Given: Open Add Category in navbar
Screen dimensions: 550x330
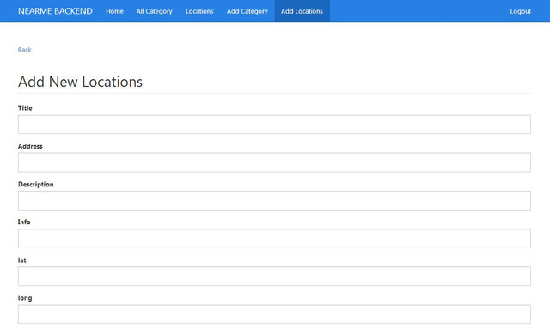Looking at the screenshot, I should (x=247, y=11).
